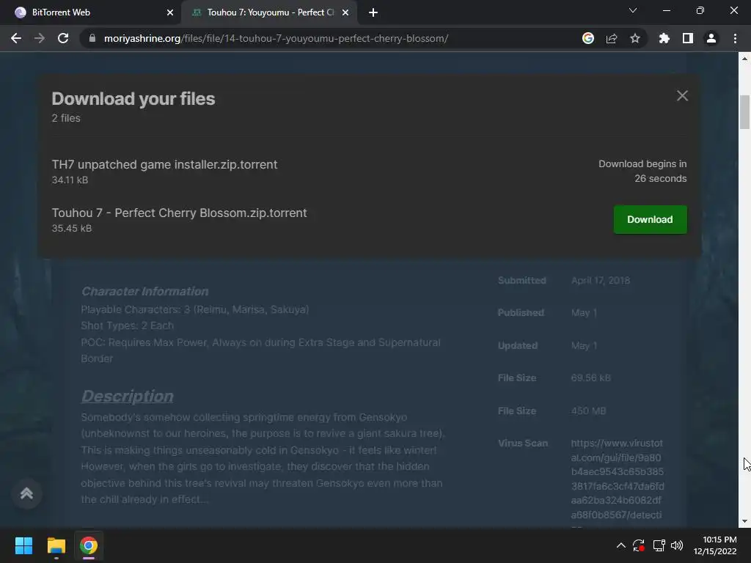
Task: Open Google icon in address bar
Action: 587,38
